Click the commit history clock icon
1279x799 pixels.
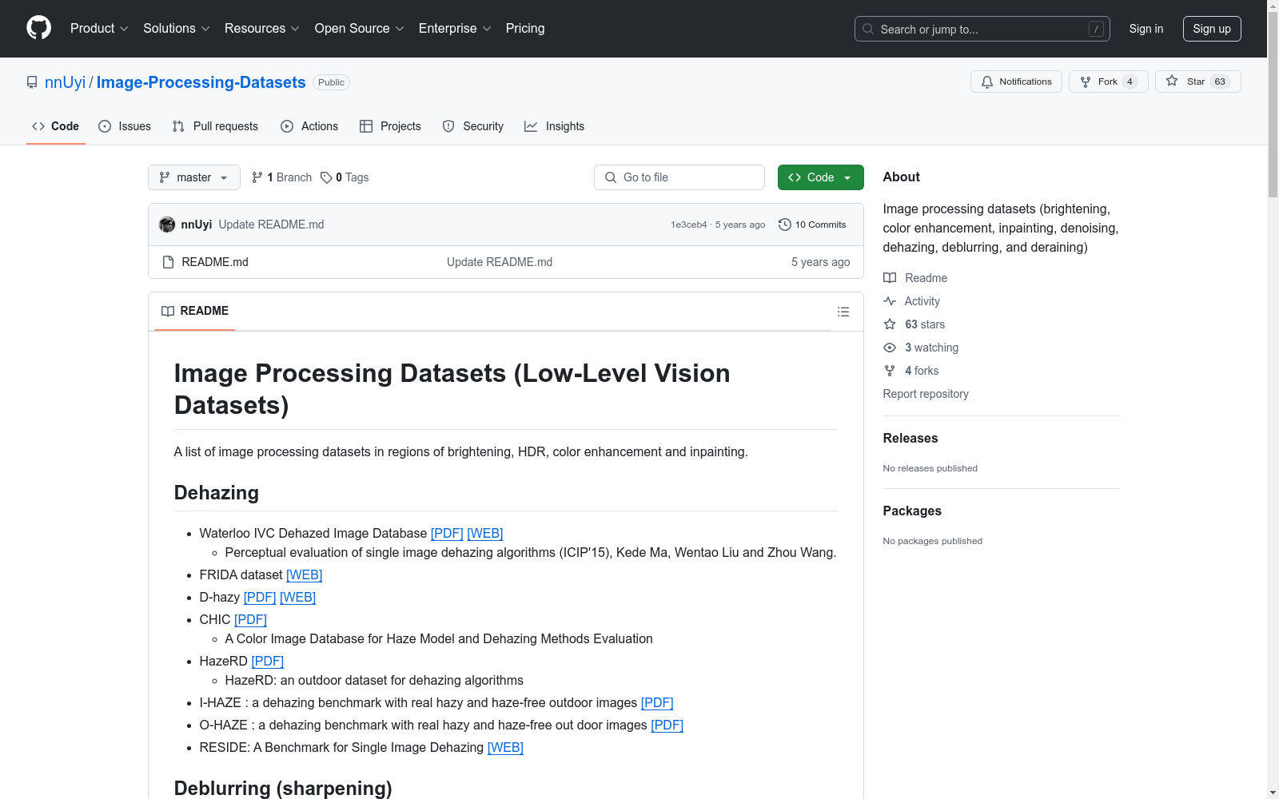tap(785, 225)
